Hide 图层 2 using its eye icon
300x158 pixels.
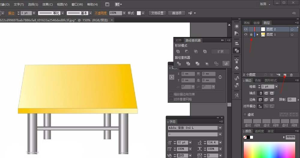click(246, 29)
